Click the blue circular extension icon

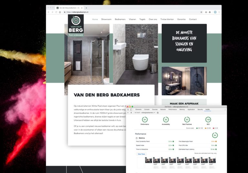215,12
